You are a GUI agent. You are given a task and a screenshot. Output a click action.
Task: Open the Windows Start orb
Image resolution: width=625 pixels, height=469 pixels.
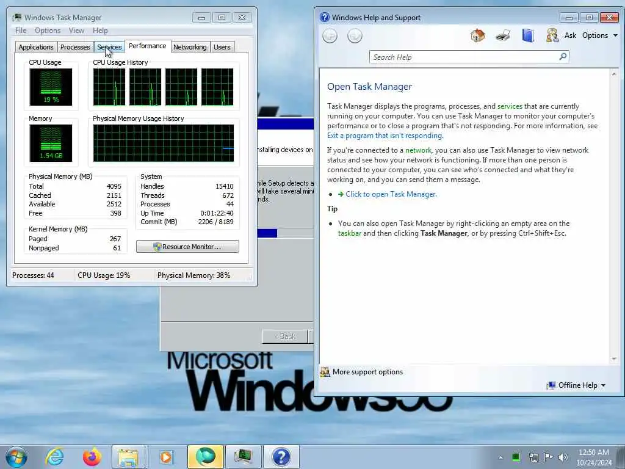click(x=16, y=457)
